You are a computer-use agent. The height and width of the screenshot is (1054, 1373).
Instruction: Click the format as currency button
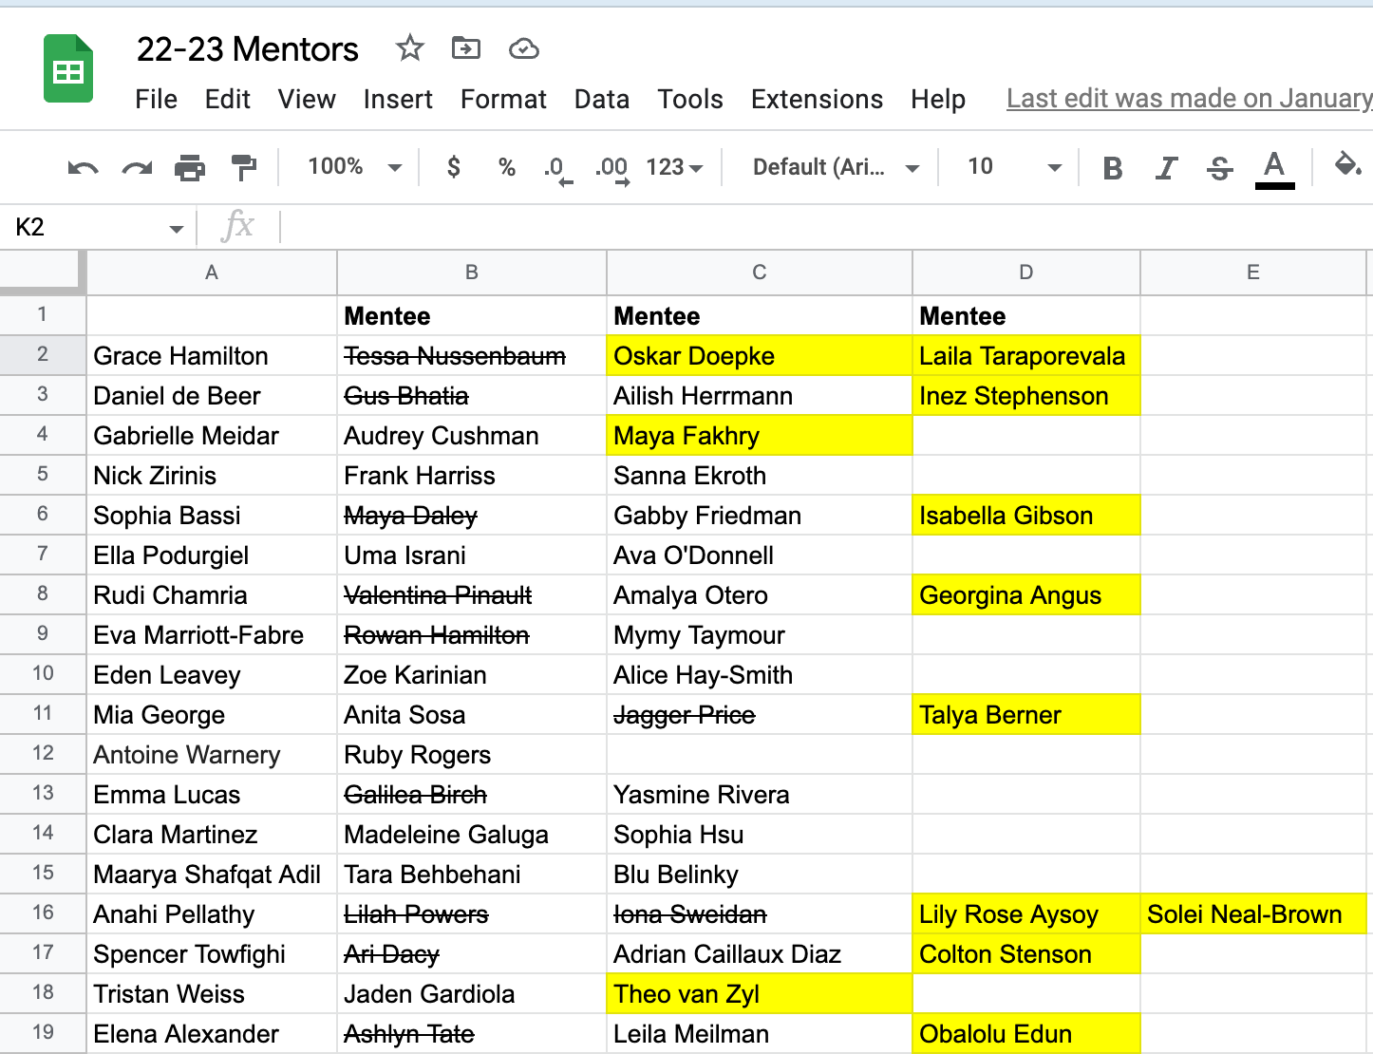[454, 167]
